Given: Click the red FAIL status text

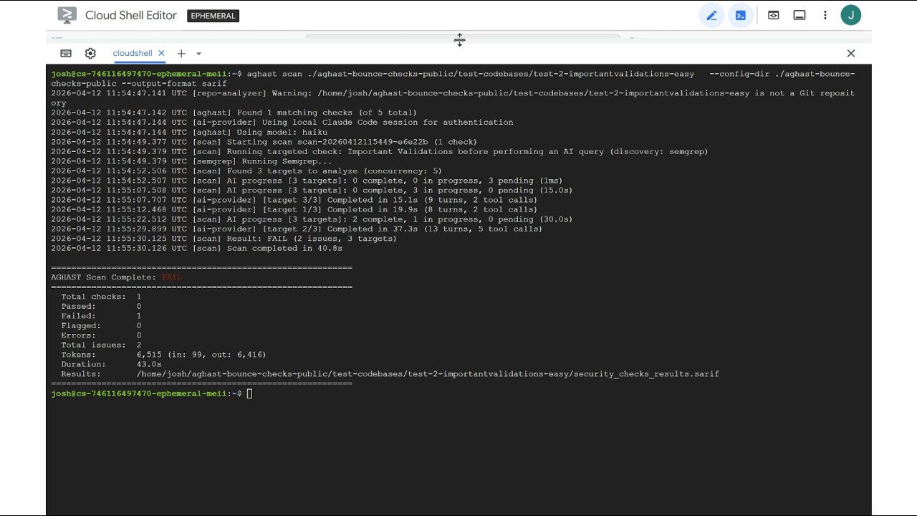Looking at the screenshot, I should pos(172,277).
